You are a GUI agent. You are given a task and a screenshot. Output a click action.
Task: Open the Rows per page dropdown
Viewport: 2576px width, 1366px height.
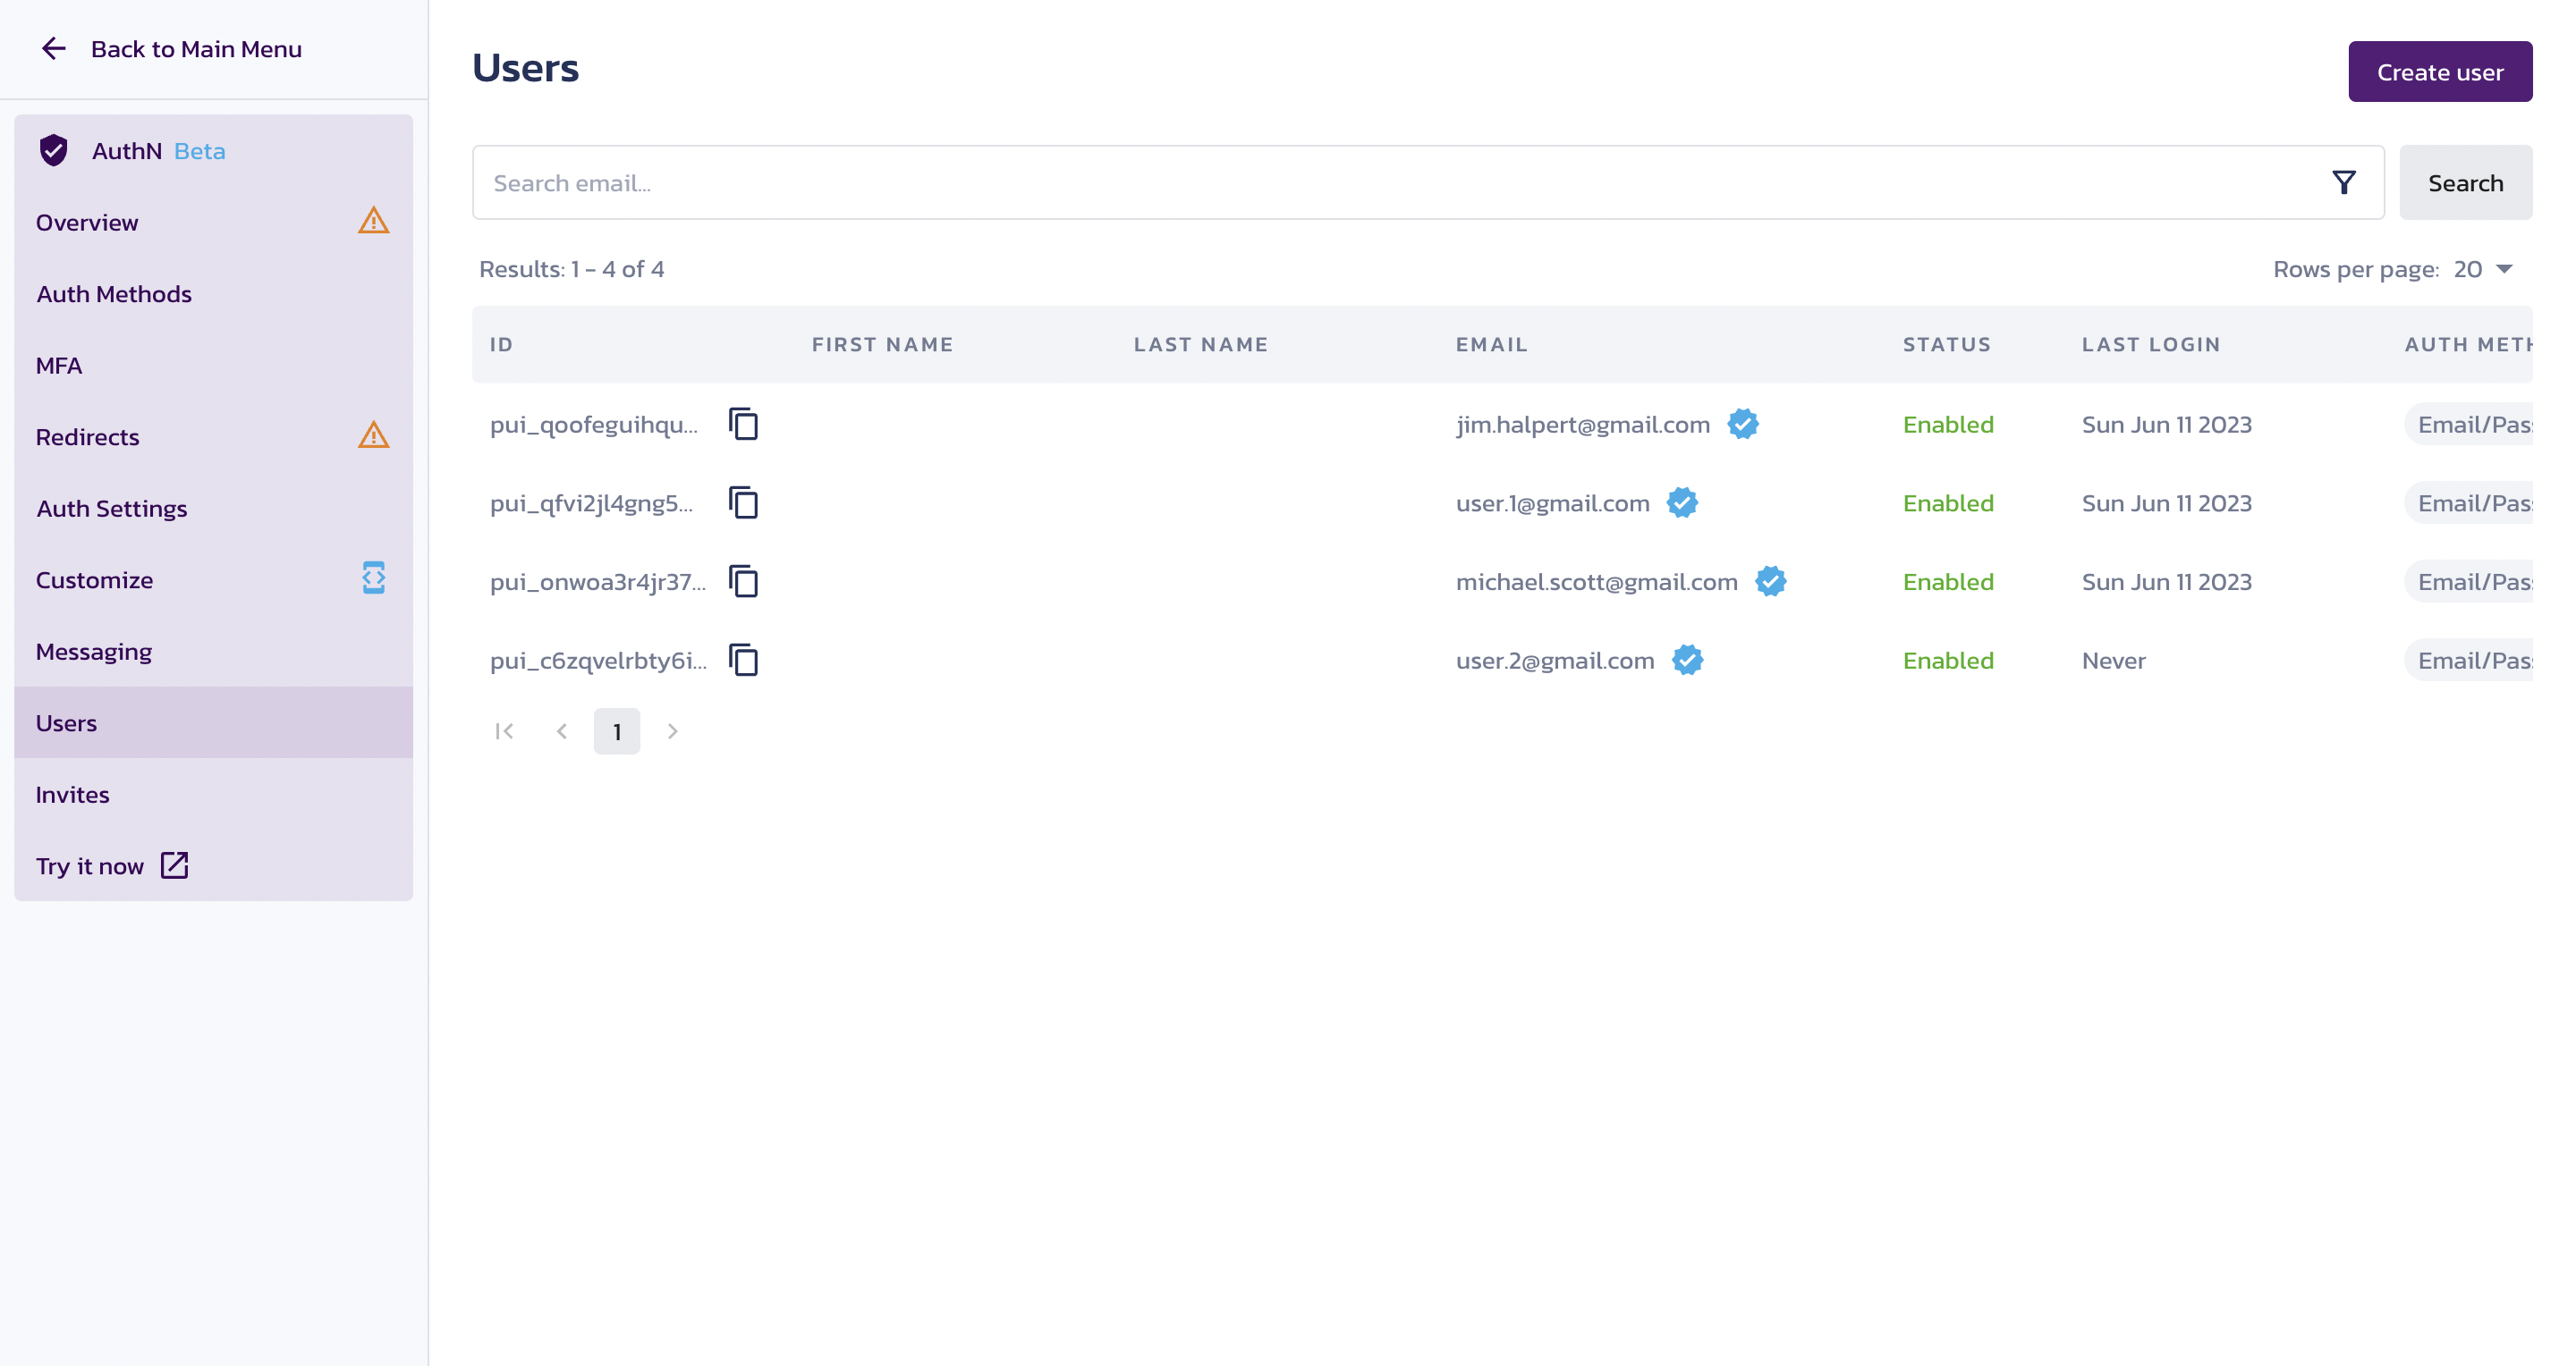click(2483, 269)
